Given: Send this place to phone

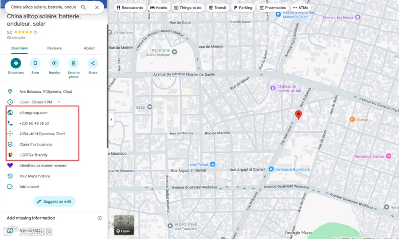Looking at the screenshot, I should click(x=74, y=68).
